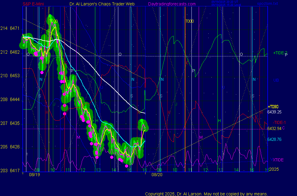
Task: Click the left yellow T000 marker at chart peak
Action: (54, 21)
